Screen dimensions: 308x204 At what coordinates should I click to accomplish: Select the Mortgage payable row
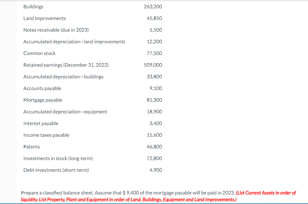pyautogui.click(x=43, y=100)
